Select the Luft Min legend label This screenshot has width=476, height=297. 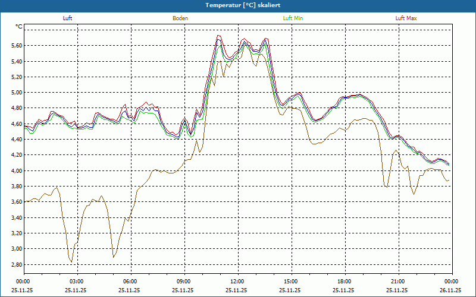pyautogui.click(x=293, y=18)
